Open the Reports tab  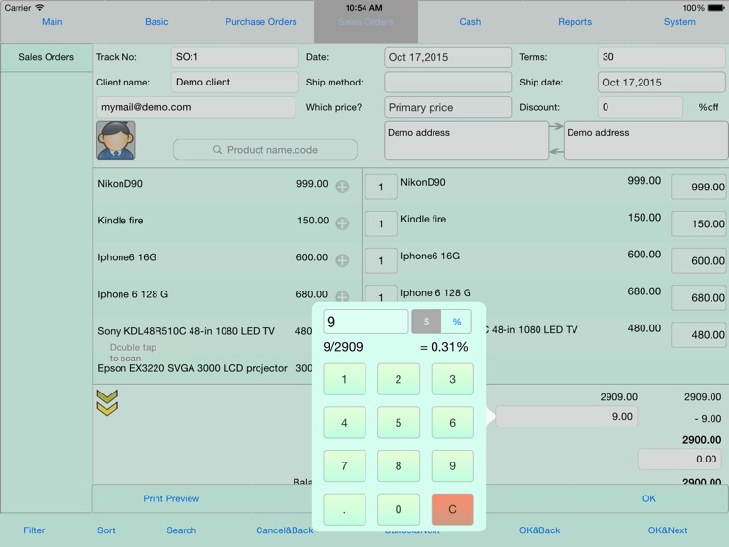pyautogui.click(x=574, y=21)
